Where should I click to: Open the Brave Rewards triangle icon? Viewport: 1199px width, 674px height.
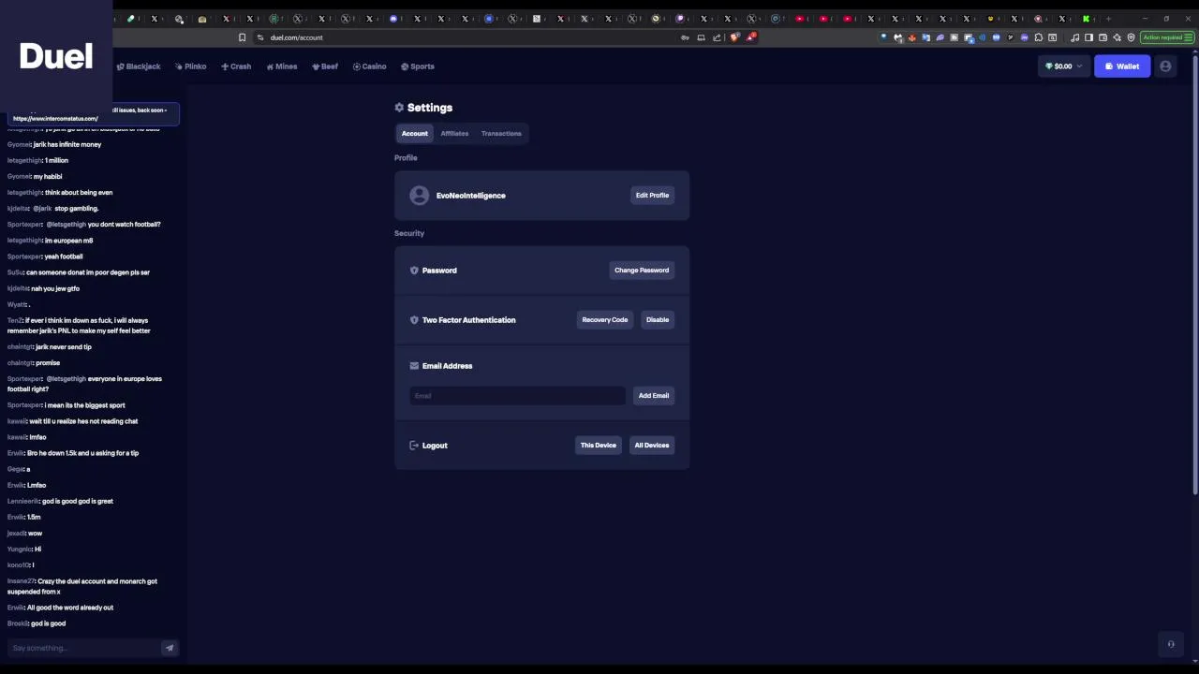pyautogui.click(x=750, y=37)
